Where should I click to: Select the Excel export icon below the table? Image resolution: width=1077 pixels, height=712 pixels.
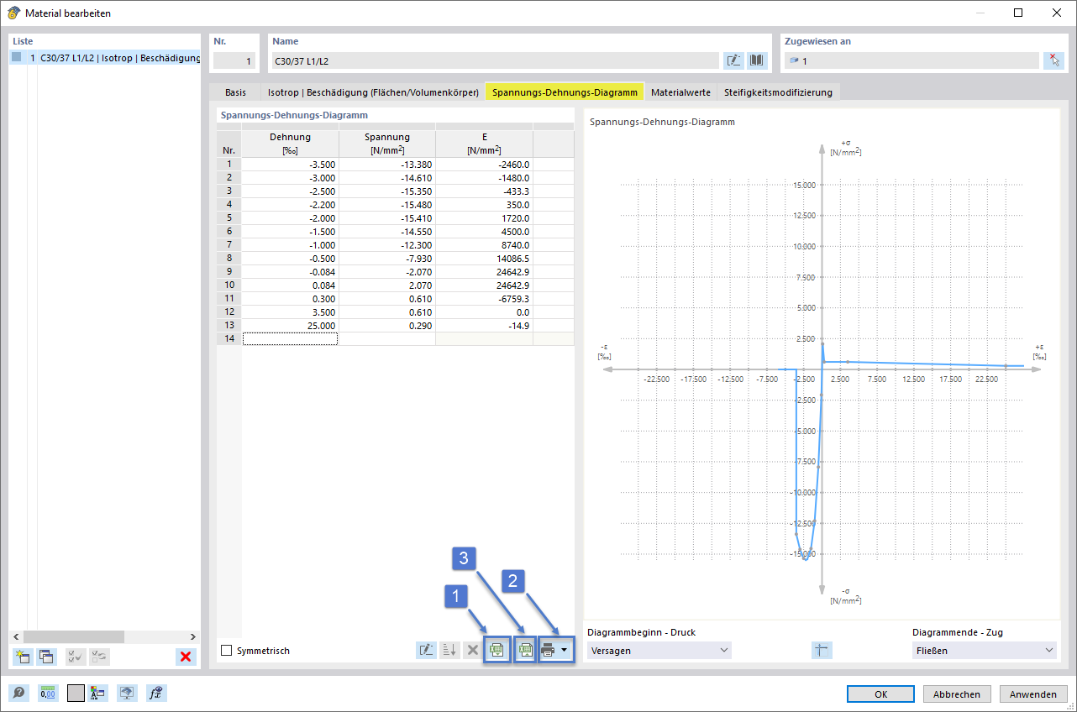click(524, 649)
